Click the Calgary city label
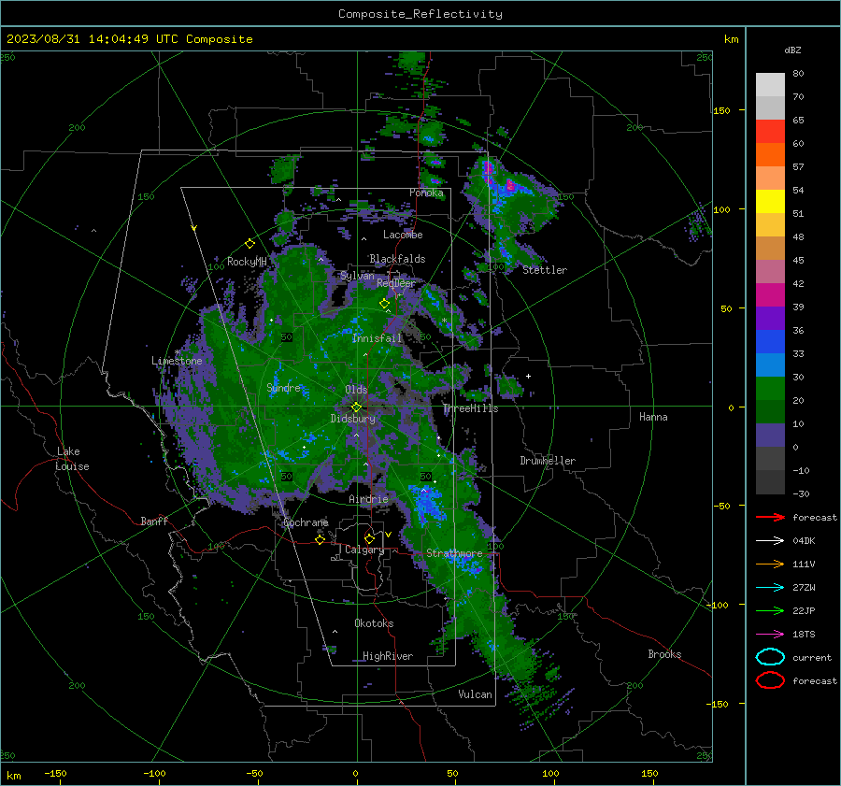Screen dimensions: 841x786 click(x=364, y=550)
